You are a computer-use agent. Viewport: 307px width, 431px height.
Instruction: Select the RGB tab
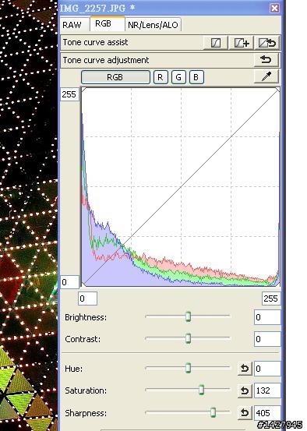coord(108,23)
